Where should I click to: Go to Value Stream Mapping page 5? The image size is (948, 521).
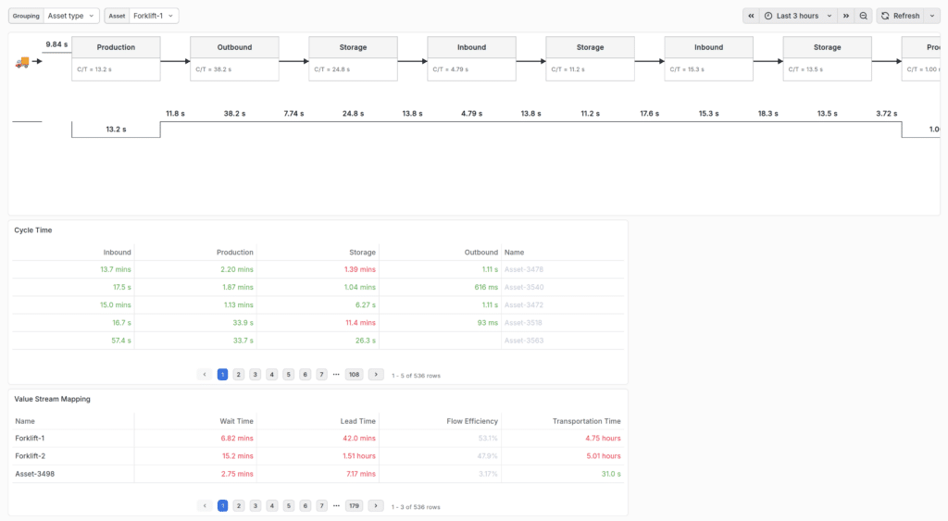pos(289,506)
